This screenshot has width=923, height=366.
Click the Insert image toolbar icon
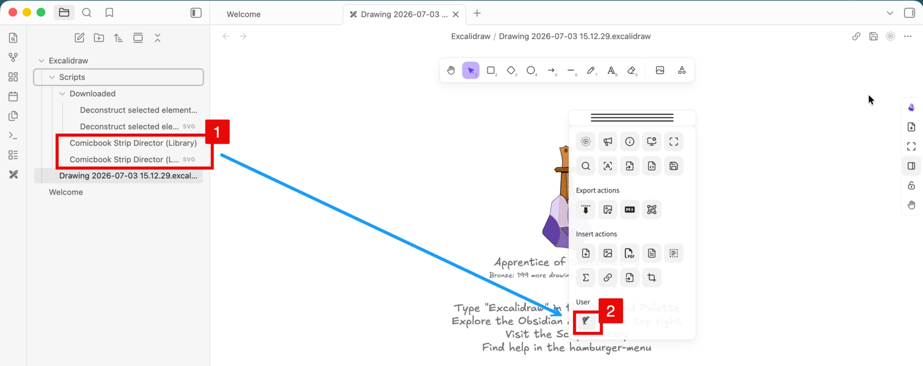point(660,70)
